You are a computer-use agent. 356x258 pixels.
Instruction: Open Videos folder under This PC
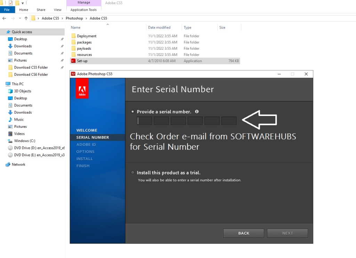[19, 134]
